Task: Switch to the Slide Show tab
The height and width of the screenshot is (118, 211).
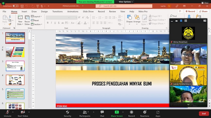Action: [x=88, y=12]
